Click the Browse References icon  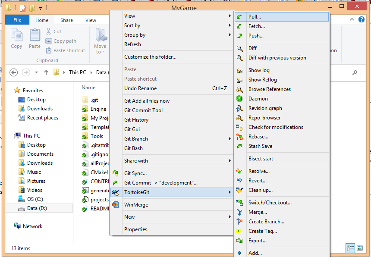(239, 89)
